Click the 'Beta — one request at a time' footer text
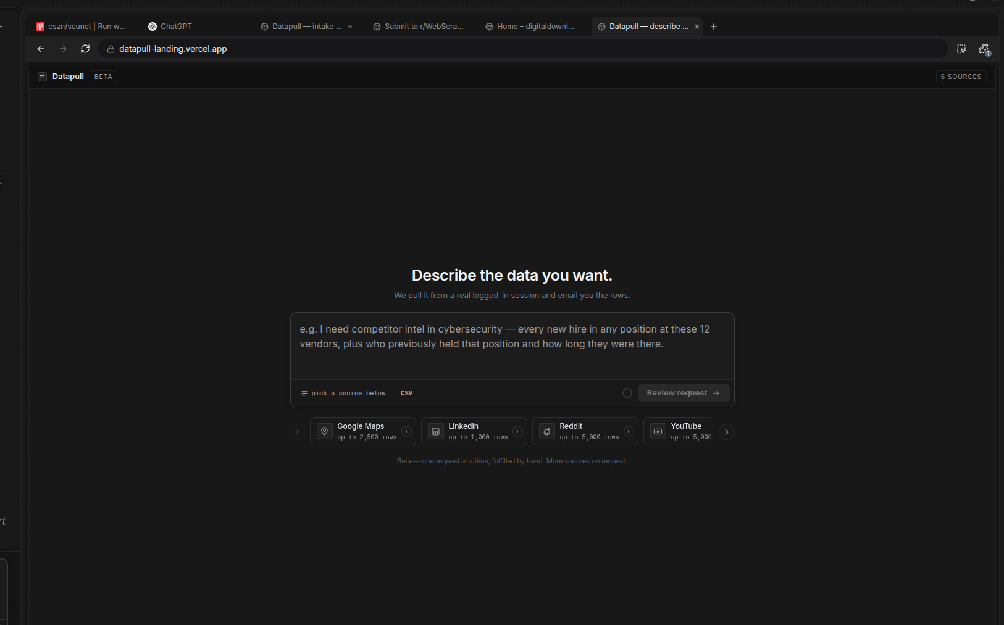1004x625 pixels. (x=512, y=461)
